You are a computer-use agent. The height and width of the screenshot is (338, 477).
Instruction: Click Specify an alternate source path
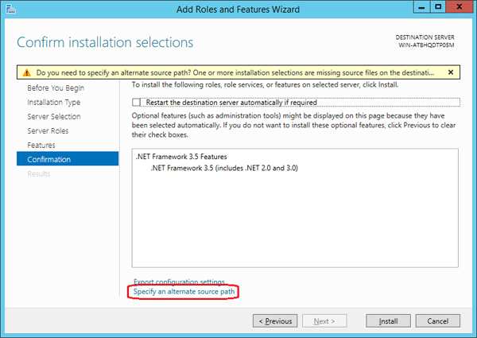pos(184,293)
